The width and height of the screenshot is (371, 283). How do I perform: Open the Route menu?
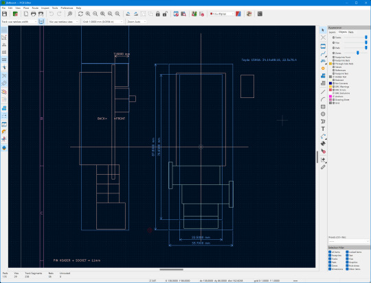(35, 8)
